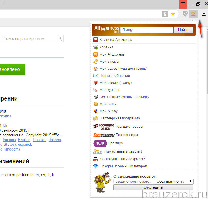Click the Protect shield icon
Viewport: 208px width, 199px height.
185,14
